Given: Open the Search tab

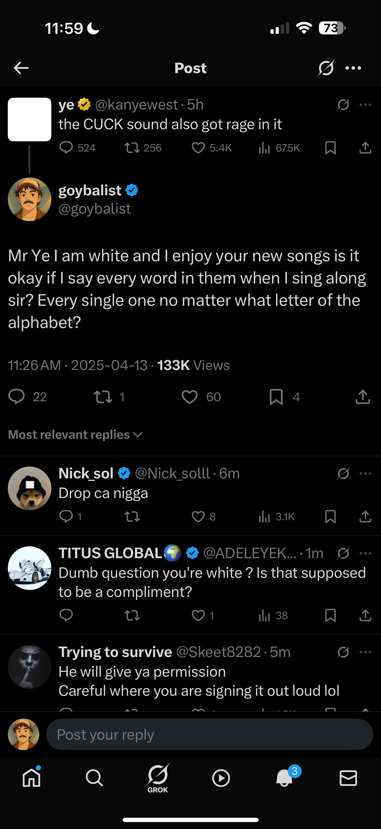Looking at the screenshot, I should tap(94, 778).
